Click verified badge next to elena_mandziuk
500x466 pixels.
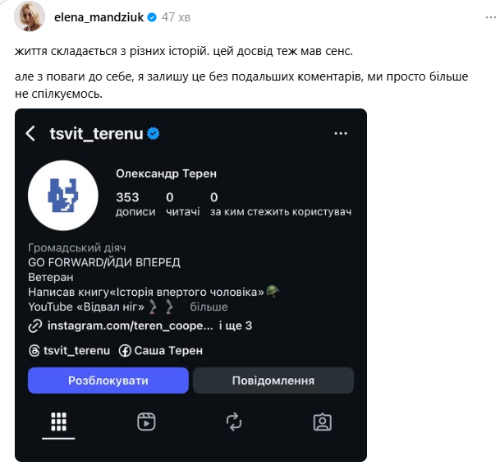tap(153, 17)
